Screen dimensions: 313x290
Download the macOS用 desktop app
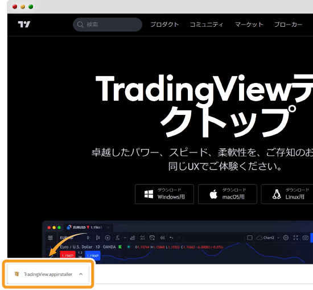pyautogui.click(x=228, y=194)
